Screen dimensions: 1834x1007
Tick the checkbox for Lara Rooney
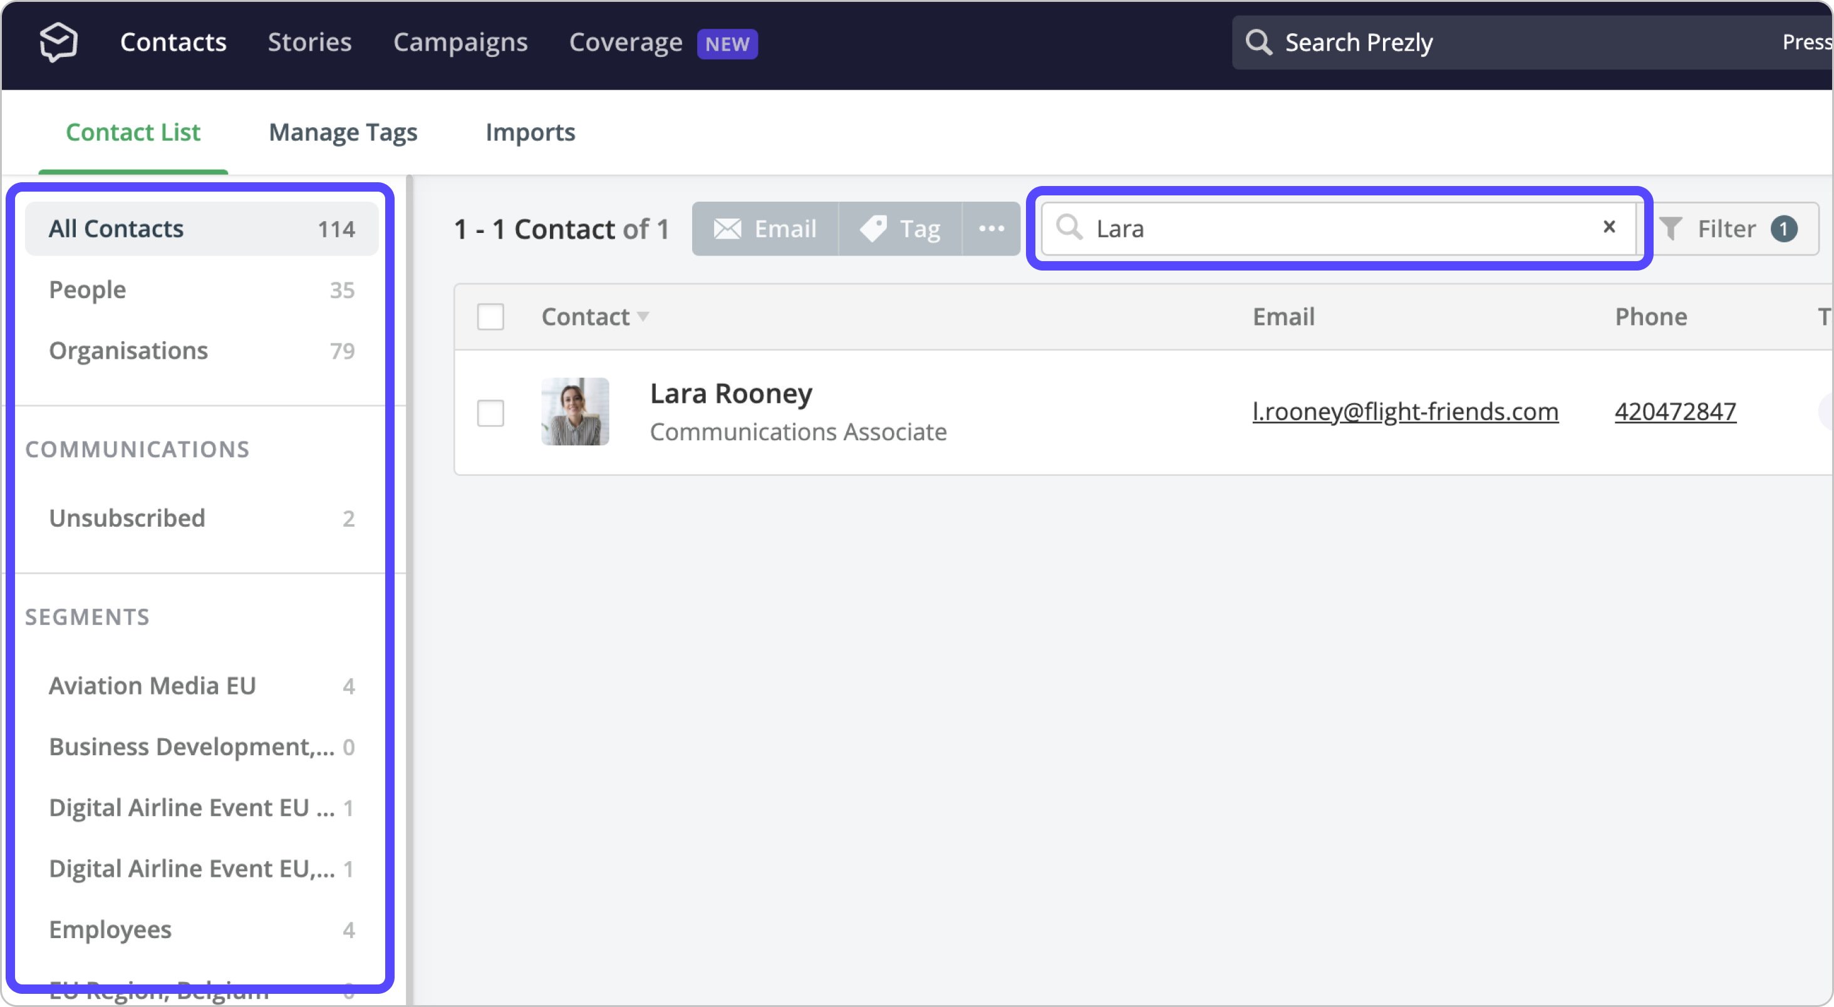[x=490, y=413]
